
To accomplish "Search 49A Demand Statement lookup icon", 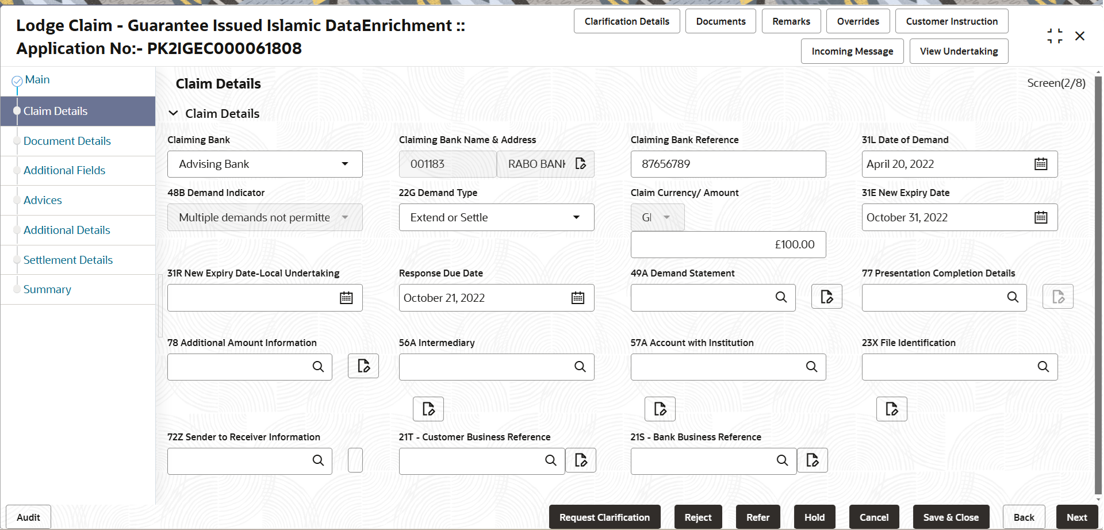I will 781,297.
